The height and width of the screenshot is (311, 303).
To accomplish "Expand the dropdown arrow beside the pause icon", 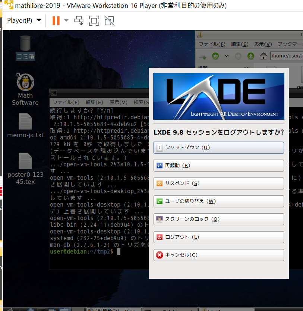I will pyautogui.click(x=66, y=21).
